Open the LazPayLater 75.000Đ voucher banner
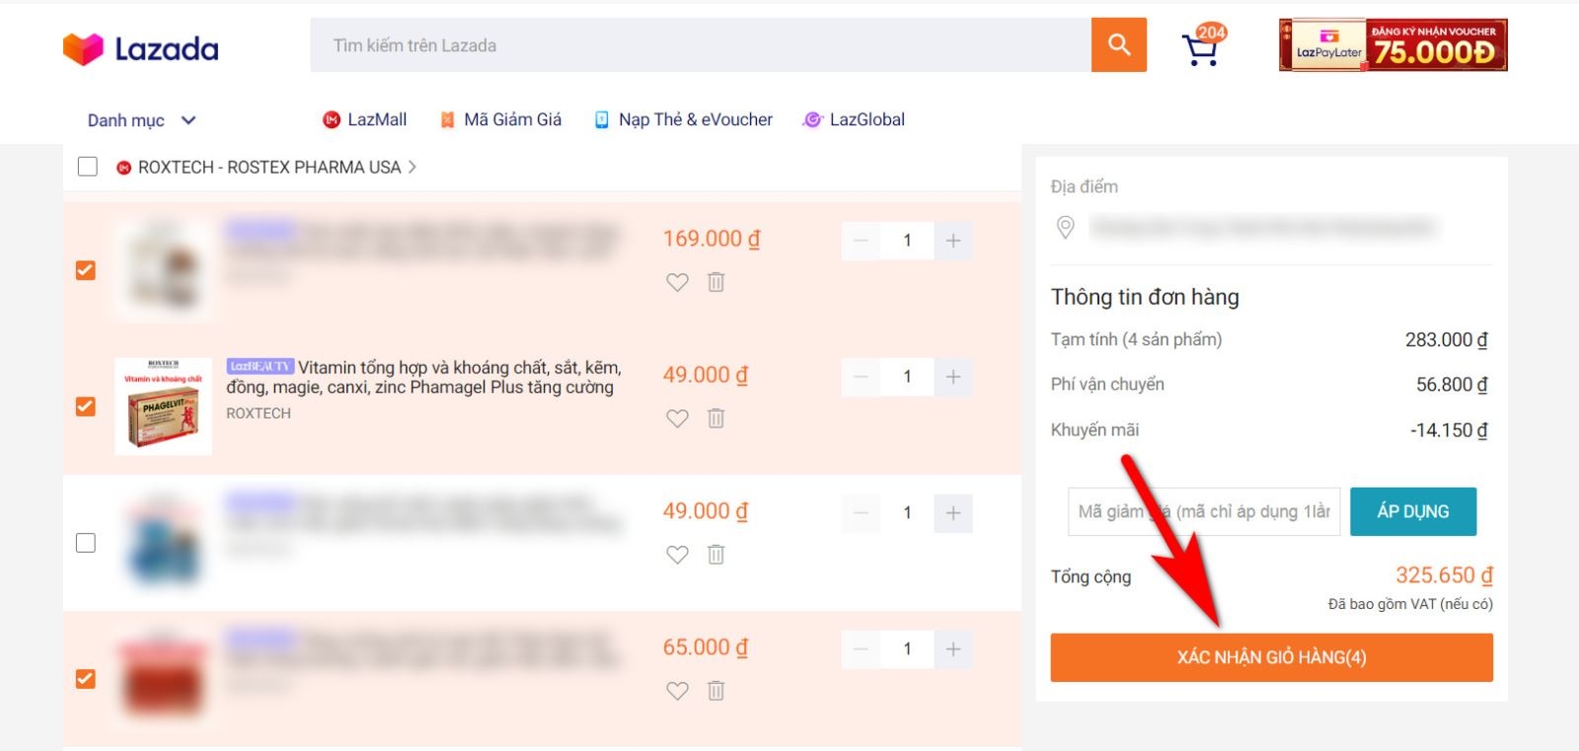Image resolution: width=1579 pixels, height=751 pixels. (x=1392, y=45)
